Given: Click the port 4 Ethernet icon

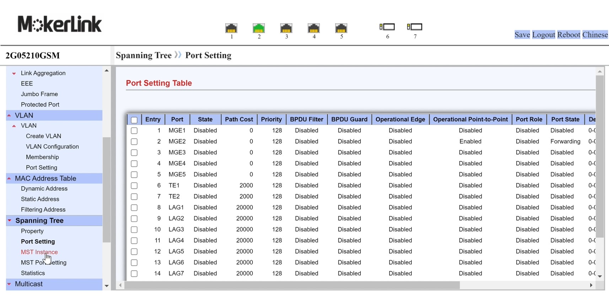Looking at the screenshot, I should [x=313, y=28].
